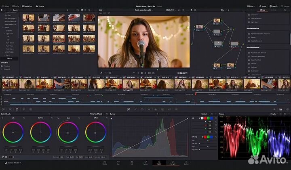Show the Lightbox view
This screenshot has width=291, height=170.
coord(285,6)
